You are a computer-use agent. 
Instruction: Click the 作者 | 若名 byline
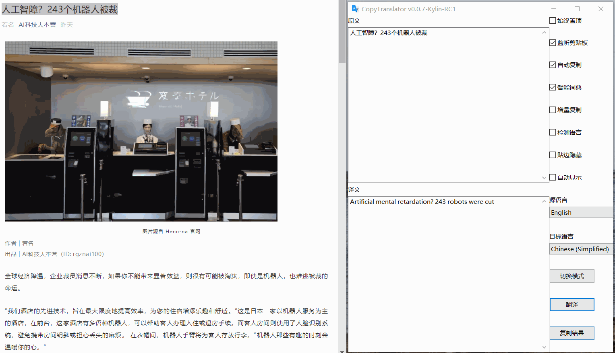click(19, 243)
